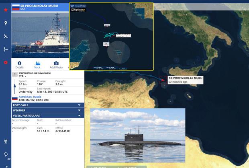249x168 pixels.
Task: Show the vessel Track
Action: point(37,65)
